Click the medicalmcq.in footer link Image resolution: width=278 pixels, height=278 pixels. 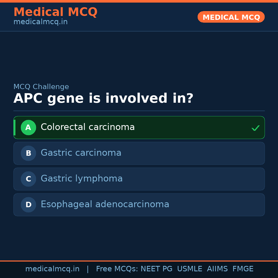52,269
